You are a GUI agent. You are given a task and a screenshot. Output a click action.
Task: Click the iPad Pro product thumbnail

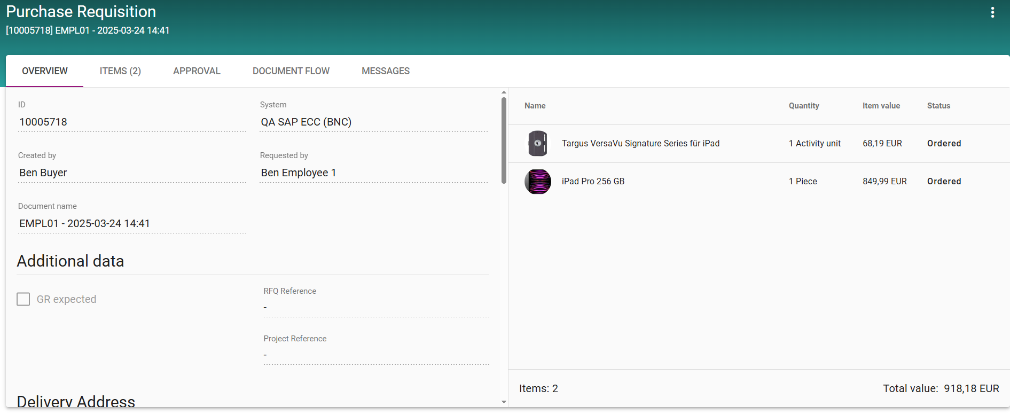point(537,182)
